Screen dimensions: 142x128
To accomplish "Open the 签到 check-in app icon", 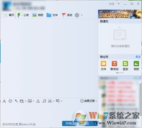I will coord(125,66).
